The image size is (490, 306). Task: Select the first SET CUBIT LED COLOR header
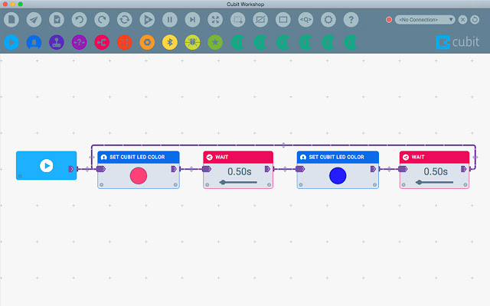139,157
